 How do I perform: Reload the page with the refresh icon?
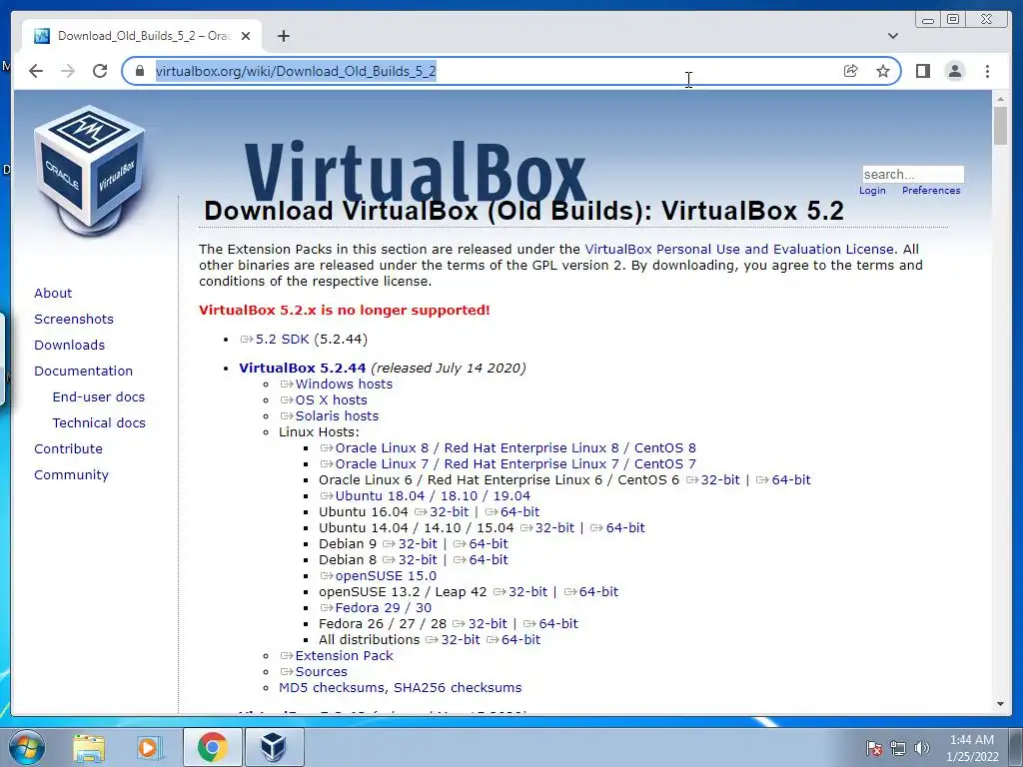pyautogui.click(x=100, y=71)
